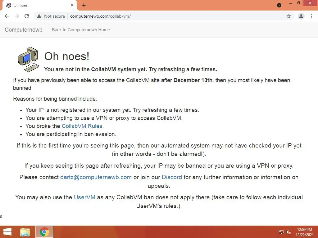The image size is (318, 238).
Task: Click the Chrome taskbar icon
Action: 44,232
